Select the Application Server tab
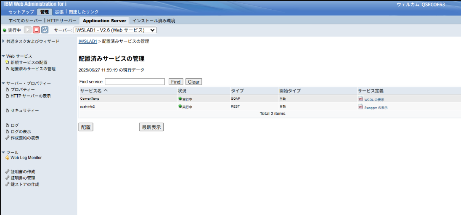 [105, 21]
